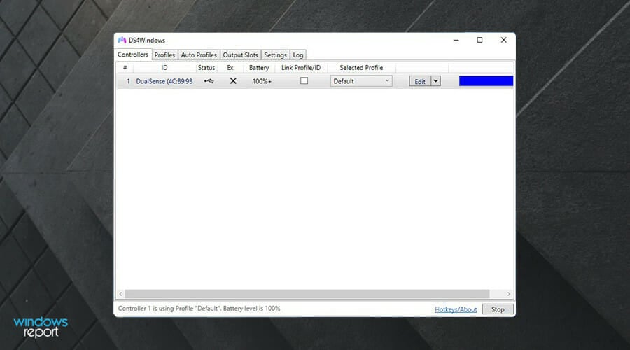Switch to the Controllers tab
Image resolution: width=630 pixels, height=350 pixels.
click(133, 55)
